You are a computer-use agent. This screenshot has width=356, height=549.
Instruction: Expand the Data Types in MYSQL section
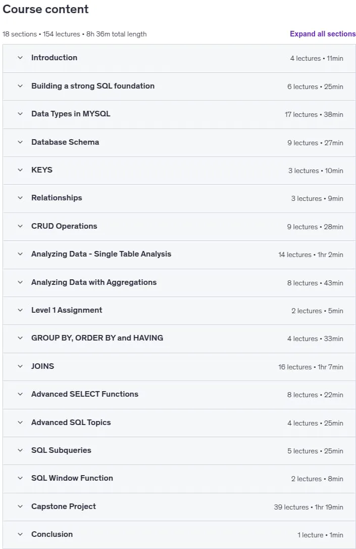pos(179,114)
